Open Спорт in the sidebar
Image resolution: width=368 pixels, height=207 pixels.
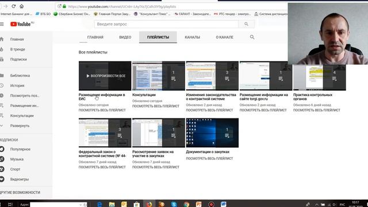(x=15, y=169)
